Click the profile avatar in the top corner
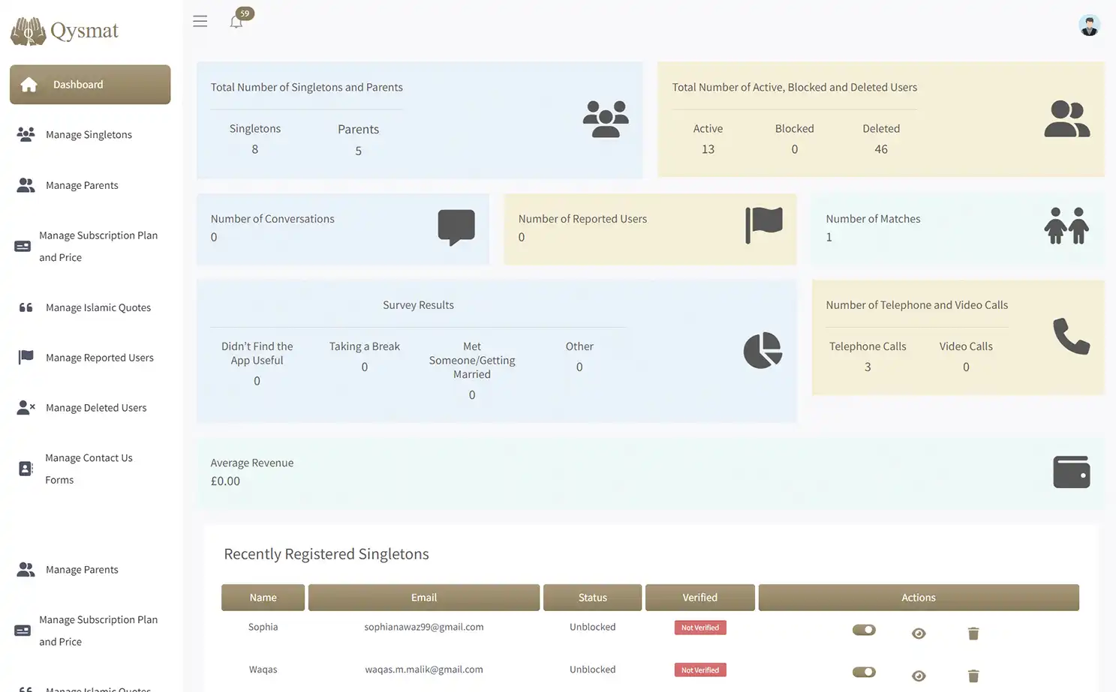Viewport: 1116px width, 692px height. point(1089,25)
